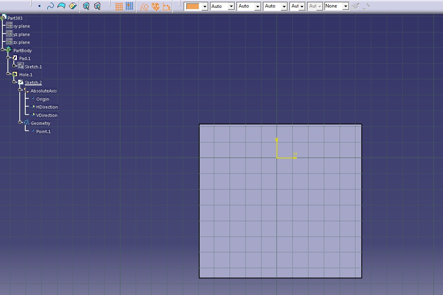Select Point.1 under Geometry
Viewport: 443px width, 295px height.
[x=43, y=132]
